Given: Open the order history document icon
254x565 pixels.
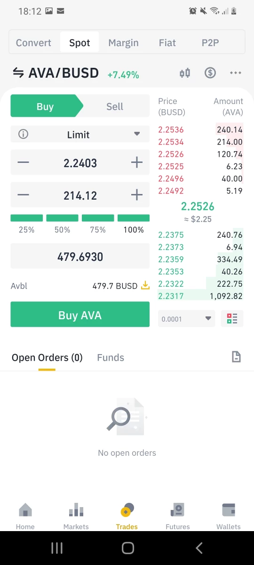Looking at the screenshot, I should tap(236, 357).
